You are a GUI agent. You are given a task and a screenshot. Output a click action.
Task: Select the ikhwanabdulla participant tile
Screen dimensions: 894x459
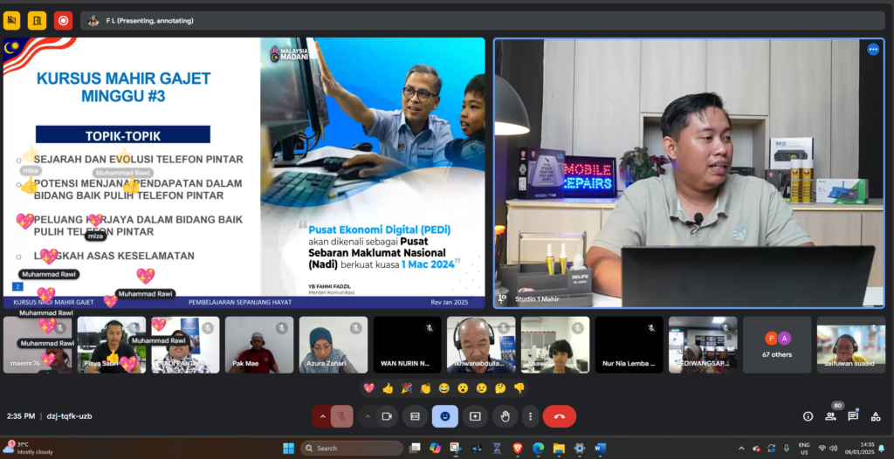(481, 345)
